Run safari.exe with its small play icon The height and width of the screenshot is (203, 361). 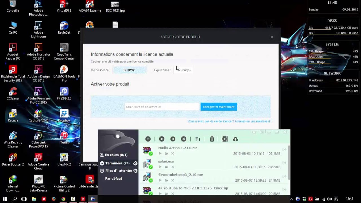[160, 167]
